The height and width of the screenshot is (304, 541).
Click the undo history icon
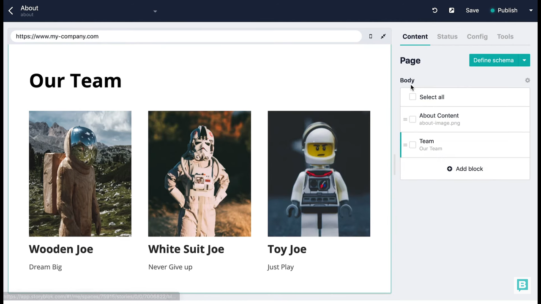coord(434,11)
